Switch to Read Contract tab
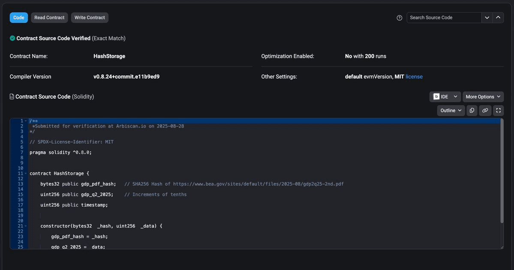The image size is (514, 270). pos(49,18)
